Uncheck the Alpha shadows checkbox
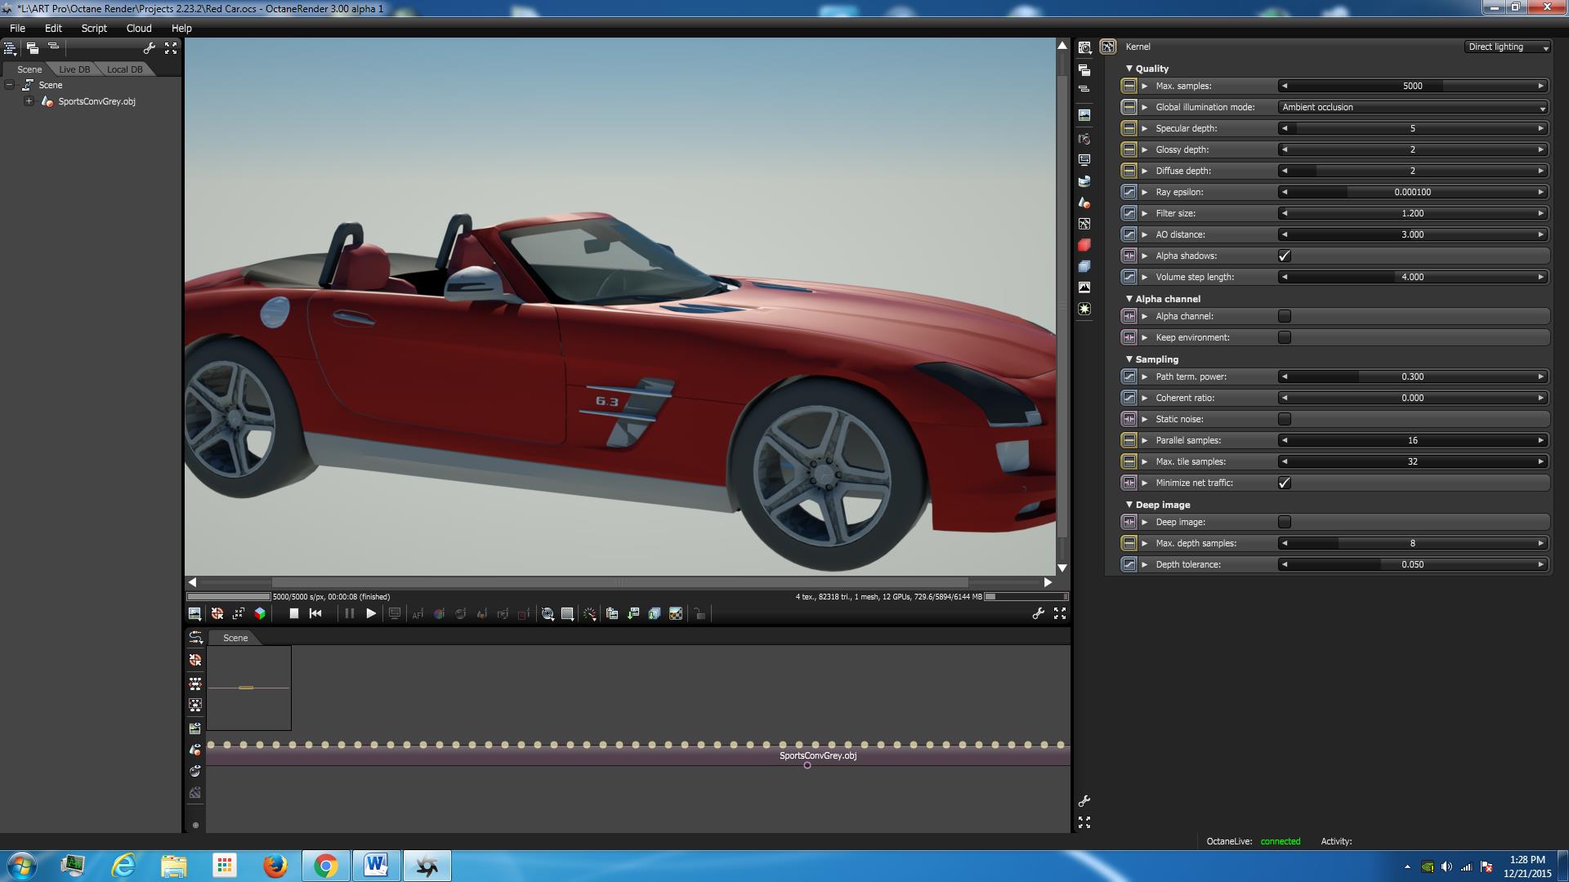 tap(1284, 256)
